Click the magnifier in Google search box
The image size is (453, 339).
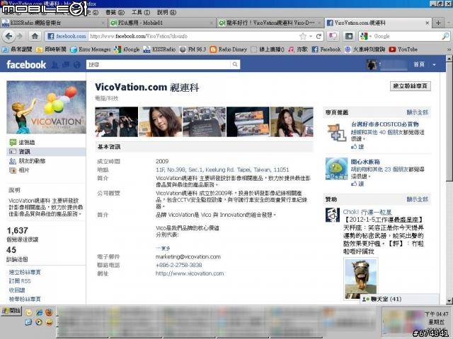[x=445, y=36]
